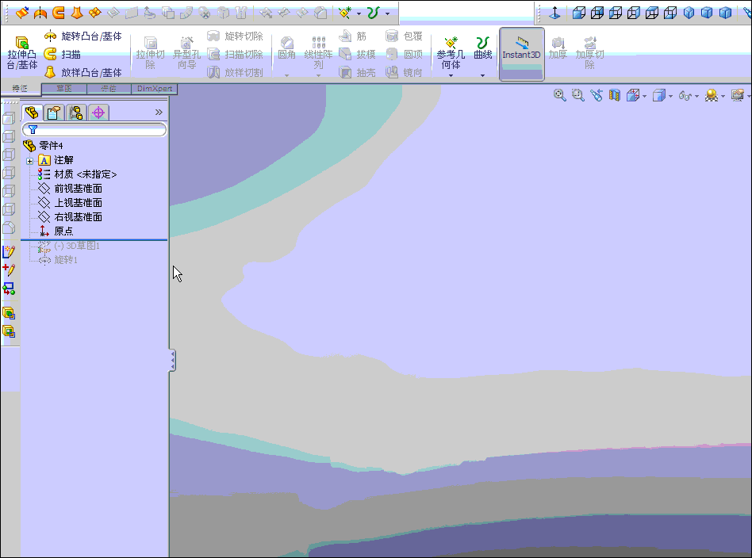Image resolution: width=752 pixels, height=558 pixels.
Task: Open the View Orientation dropdown arrow
Action: click(x=644, y=97)
